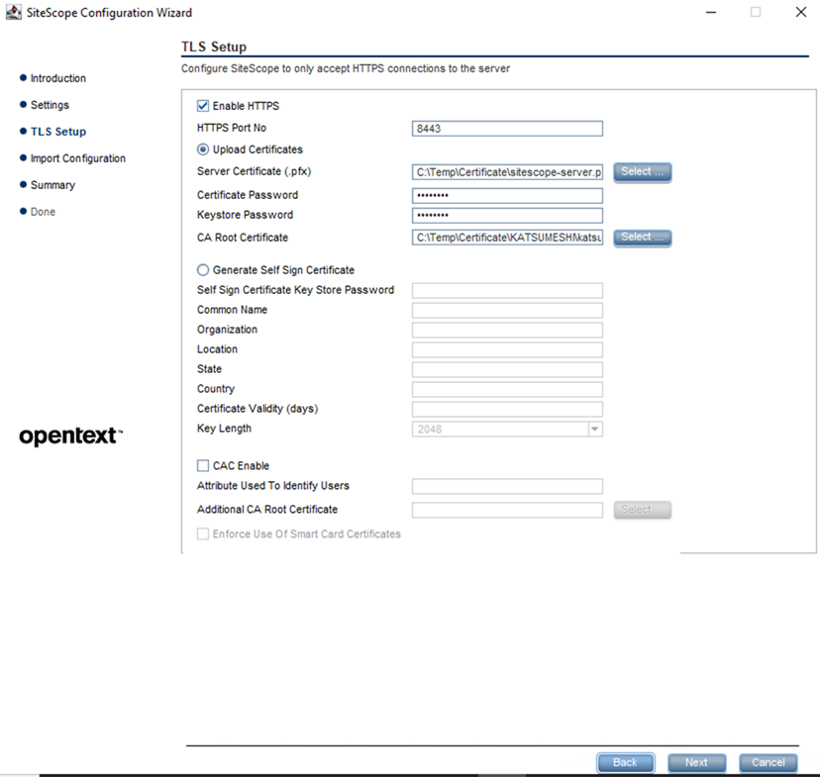The image size is (820, 777).
Task: Focus the Organization input field
Action: point(507,331)
